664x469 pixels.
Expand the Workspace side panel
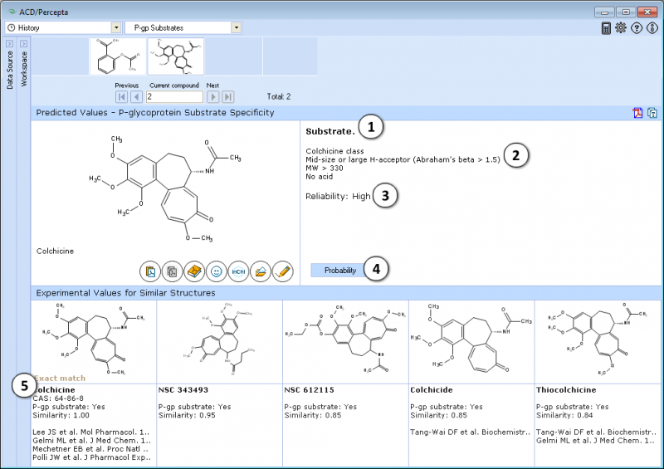(24, 44)
